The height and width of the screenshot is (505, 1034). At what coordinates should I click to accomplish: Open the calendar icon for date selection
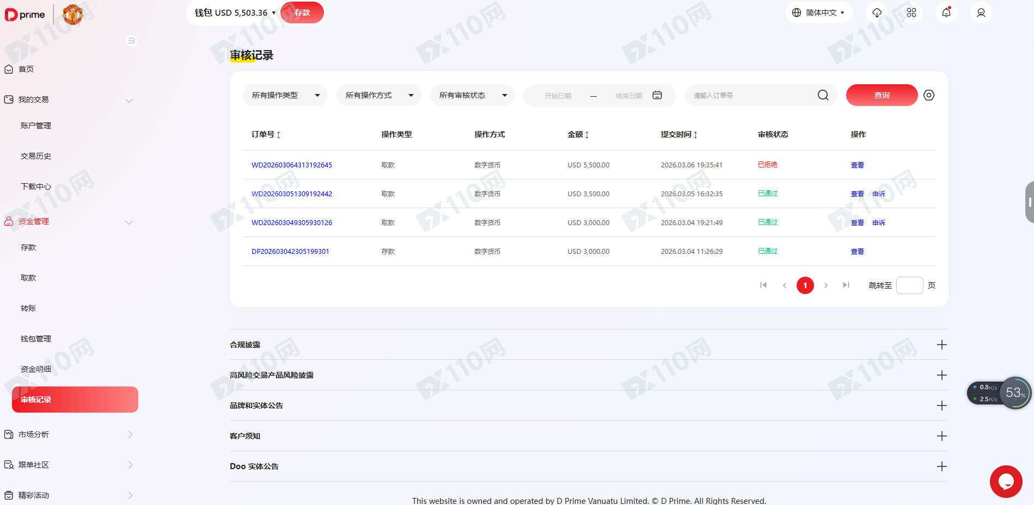click(x=657, y=95)
